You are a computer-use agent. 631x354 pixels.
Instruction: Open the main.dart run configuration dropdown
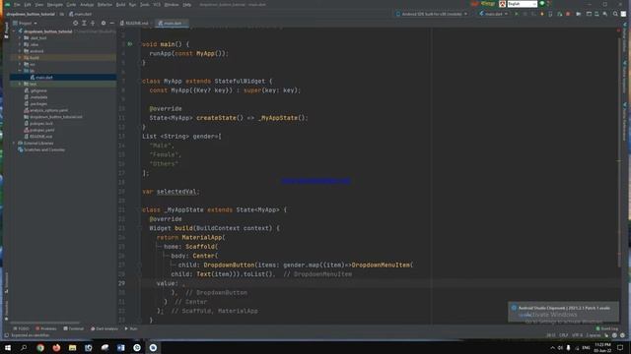pos(493,14)
